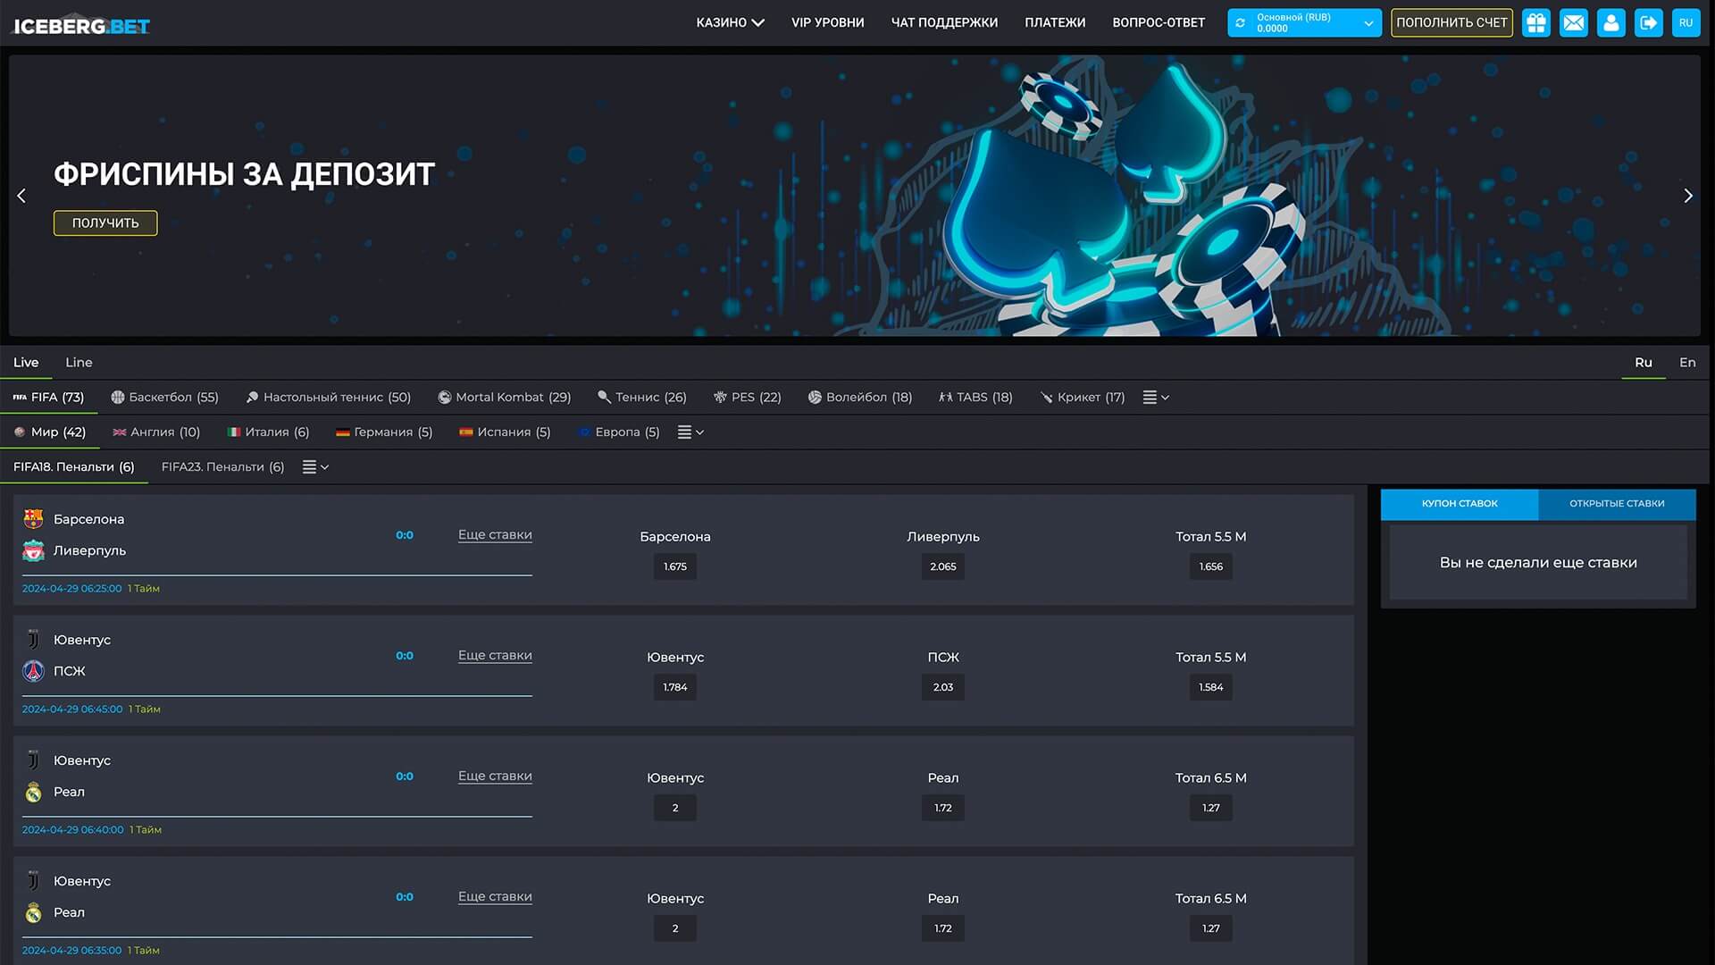Select FIFA18. Пенальти (6) league
This screenshot has width=1715, height=965.
74,467
